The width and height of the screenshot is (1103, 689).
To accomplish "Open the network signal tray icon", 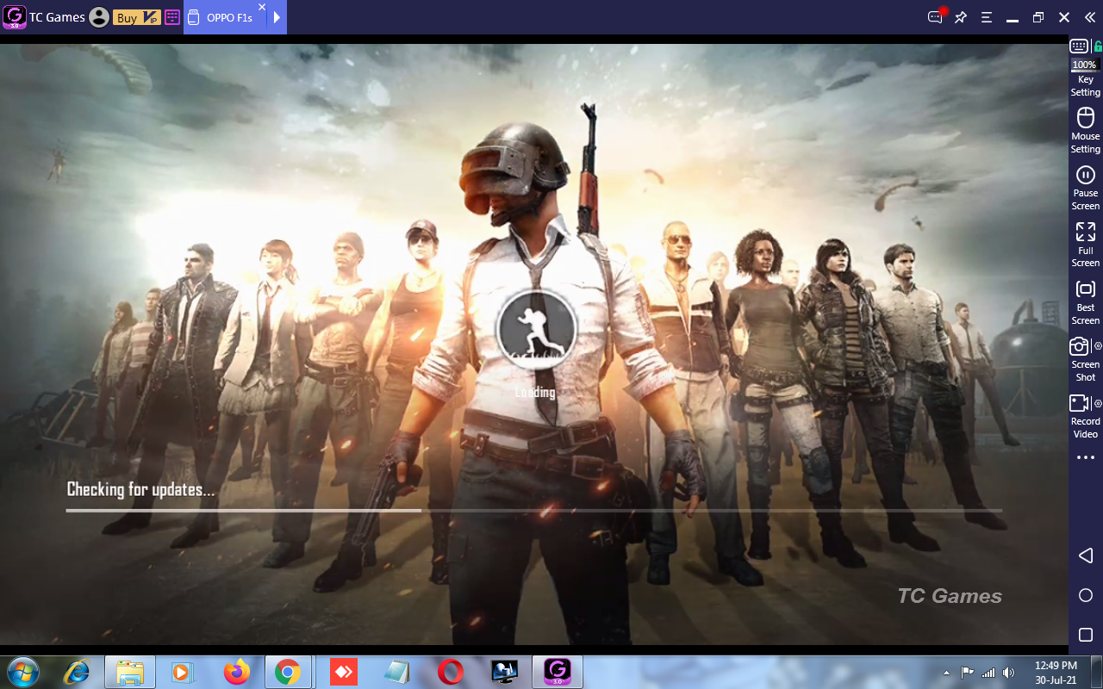I will coord(988,673).
